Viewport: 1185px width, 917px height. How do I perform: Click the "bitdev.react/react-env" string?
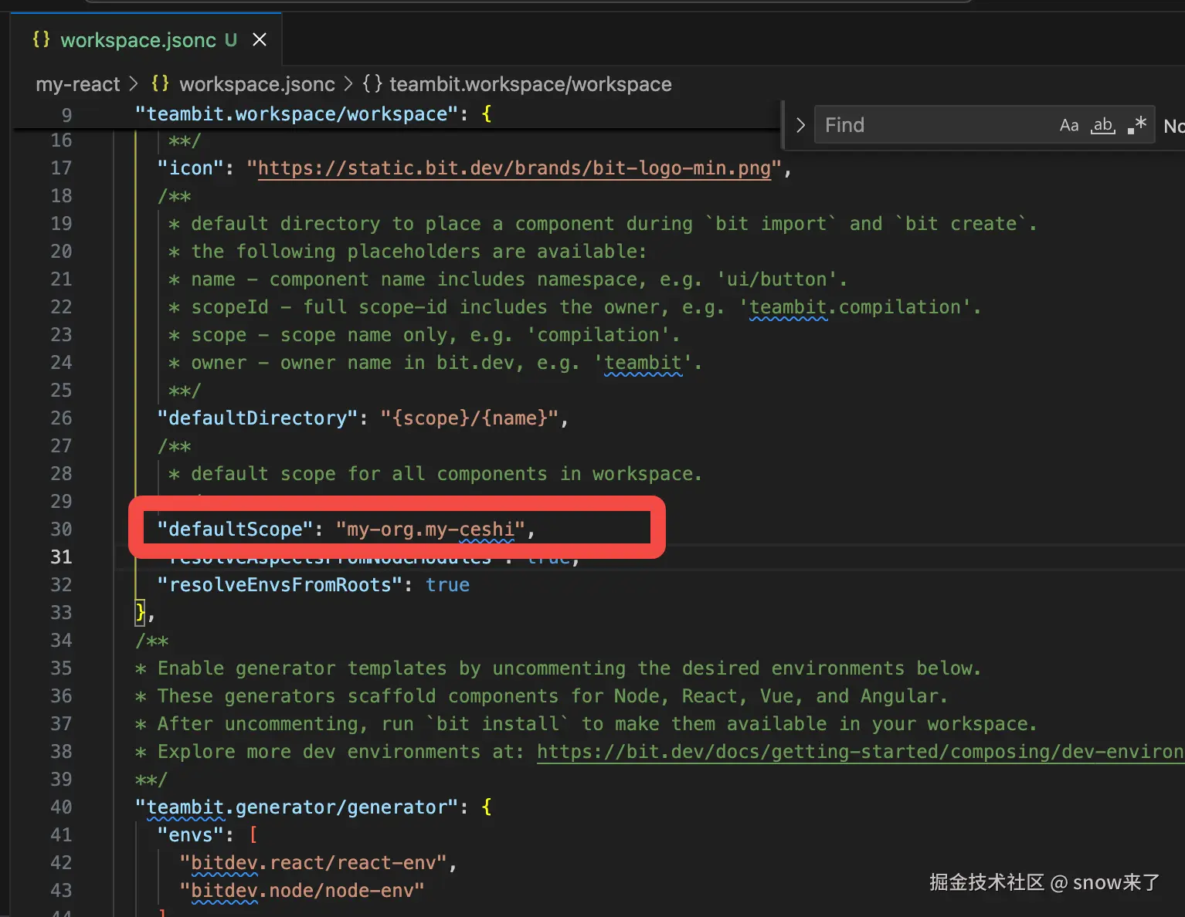pos(313,863)
